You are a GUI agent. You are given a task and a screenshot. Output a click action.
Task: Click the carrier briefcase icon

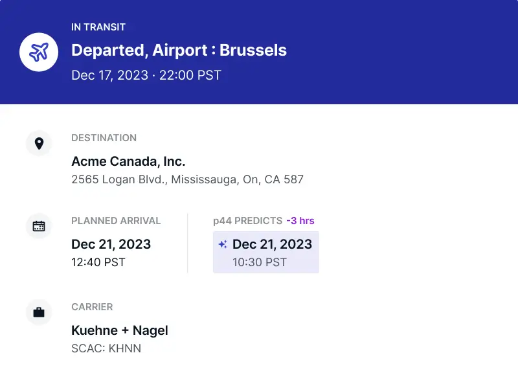click(x=39, y=312)
